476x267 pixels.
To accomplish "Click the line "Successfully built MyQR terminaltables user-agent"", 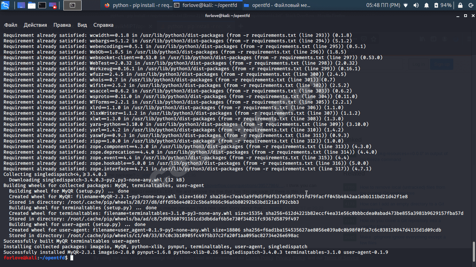I will click(x=72, y=241).
